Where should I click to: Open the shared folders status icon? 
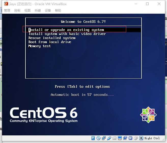tap(114, 138)
